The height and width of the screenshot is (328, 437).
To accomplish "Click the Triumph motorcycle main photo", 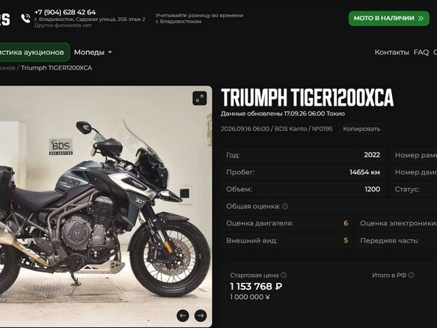I will tap(106, 207).
